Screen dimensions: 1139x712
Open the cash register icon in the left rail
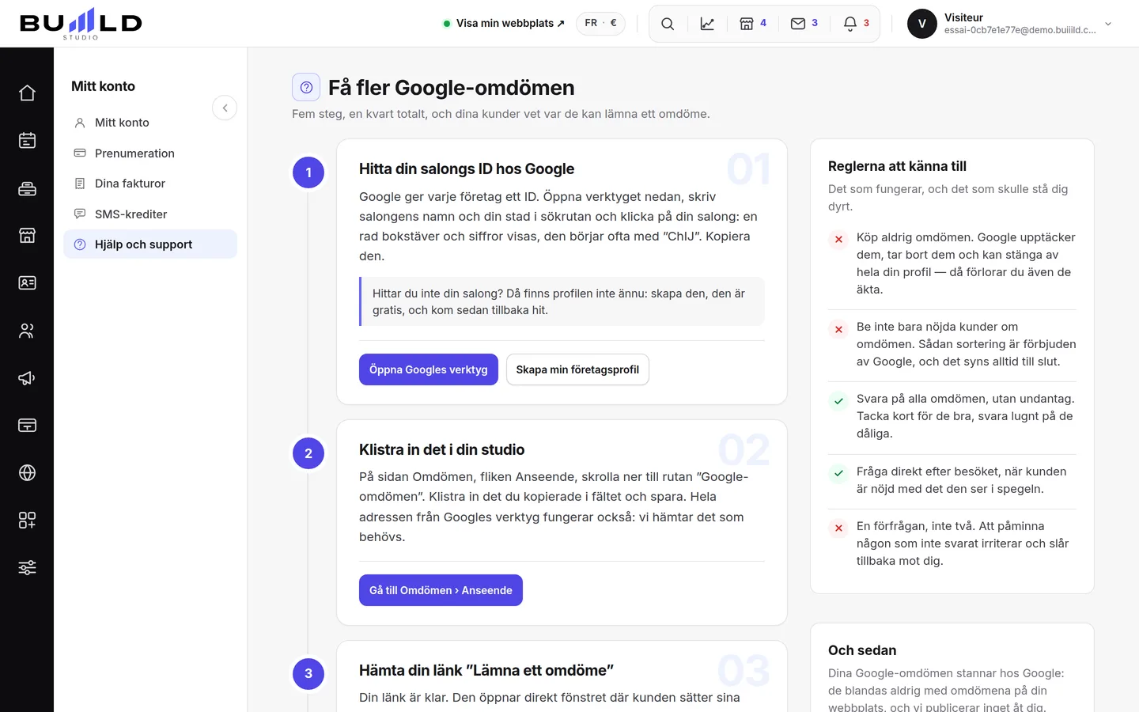coord(27,188)
